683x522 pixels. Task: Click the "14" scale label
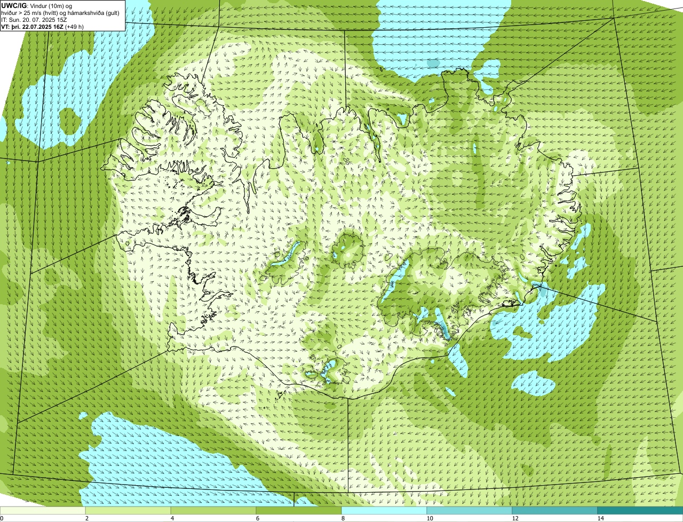[600, 518]
